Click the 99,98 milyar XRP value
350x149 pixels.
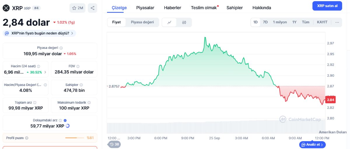tap(26, 108)
